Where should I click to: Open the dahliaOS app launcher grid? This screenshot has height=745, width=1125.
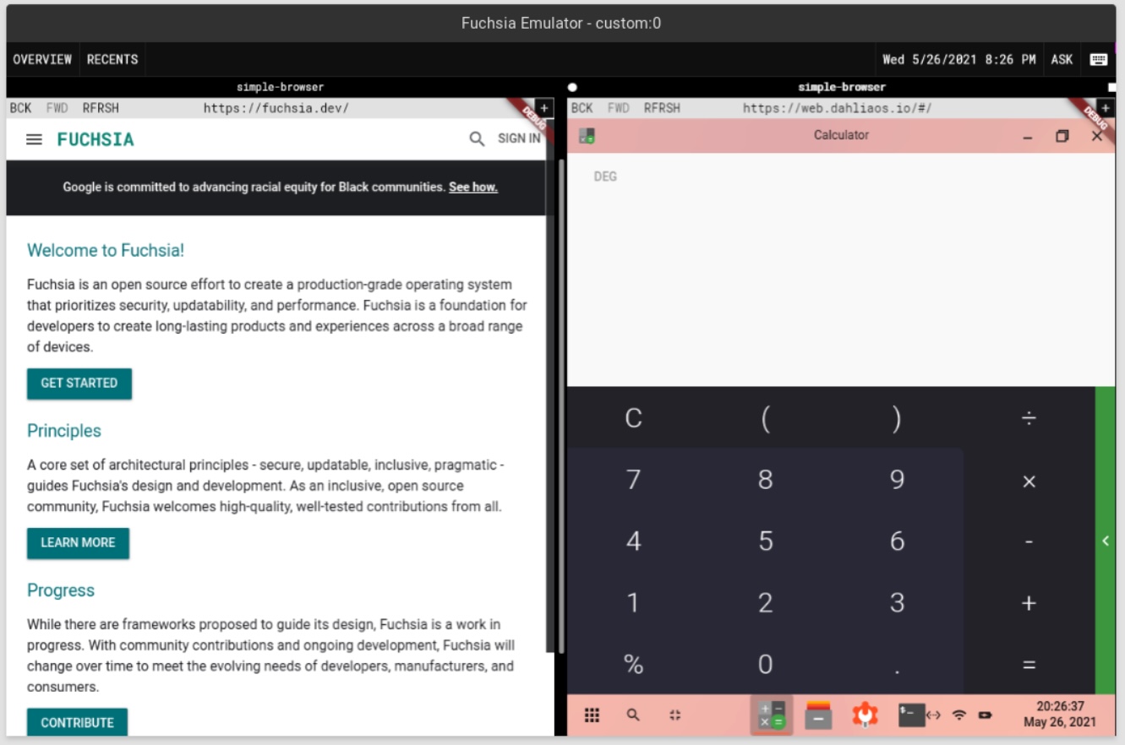(x=592, y=715)
